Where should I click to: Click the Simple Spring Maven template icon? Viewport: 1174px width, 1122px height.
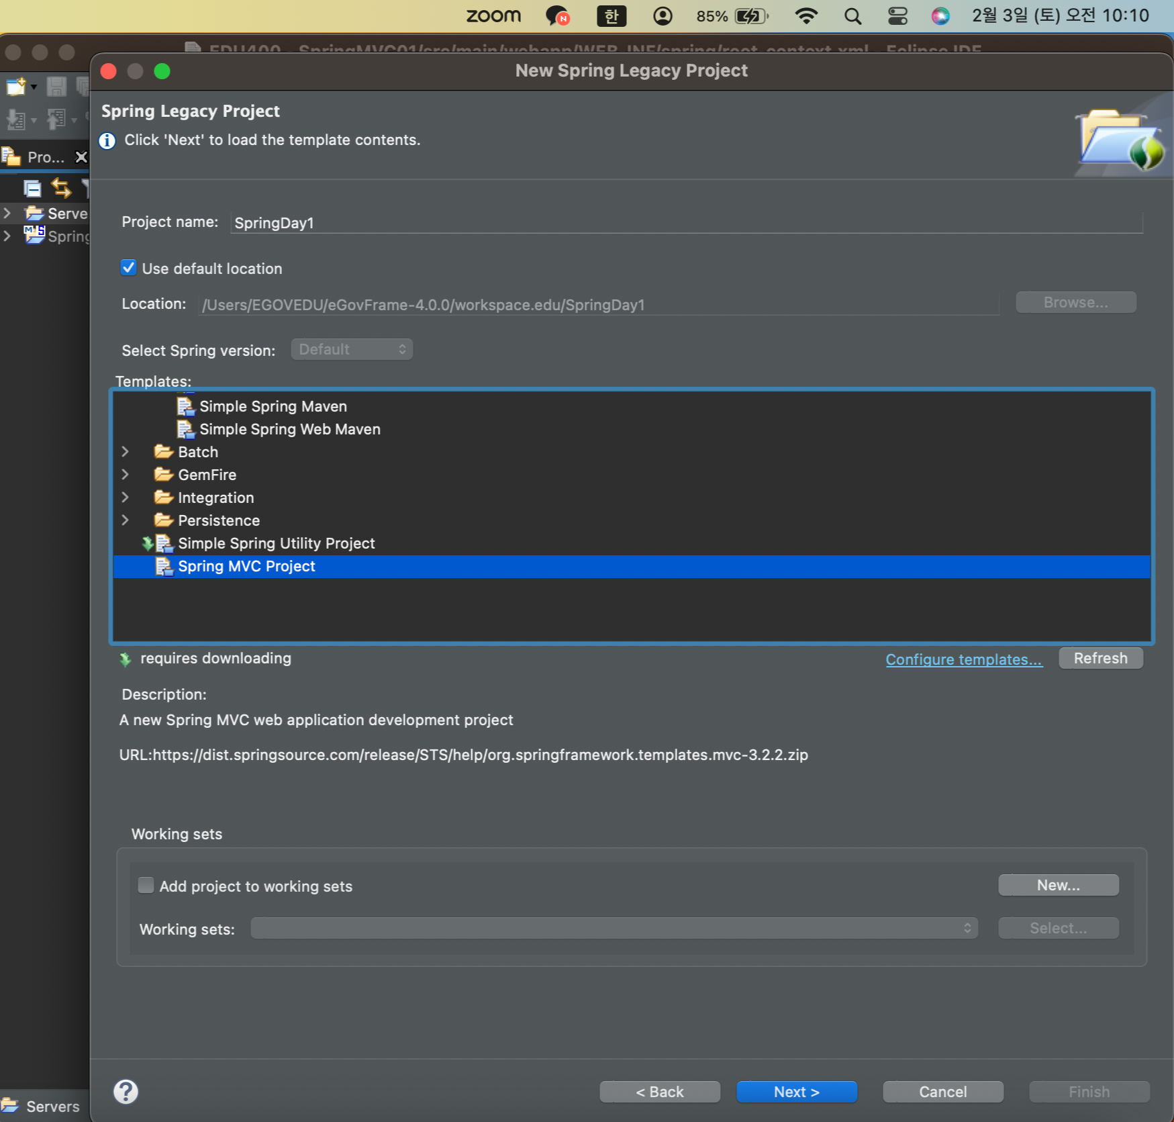(185, 406)
